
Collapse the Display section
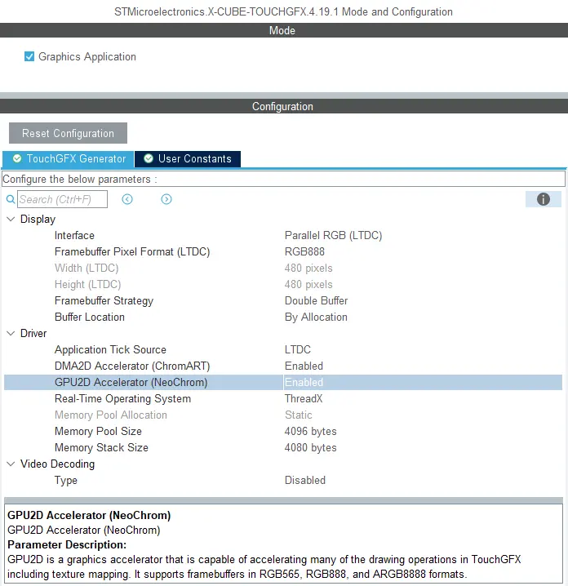(x=11, y=220)
